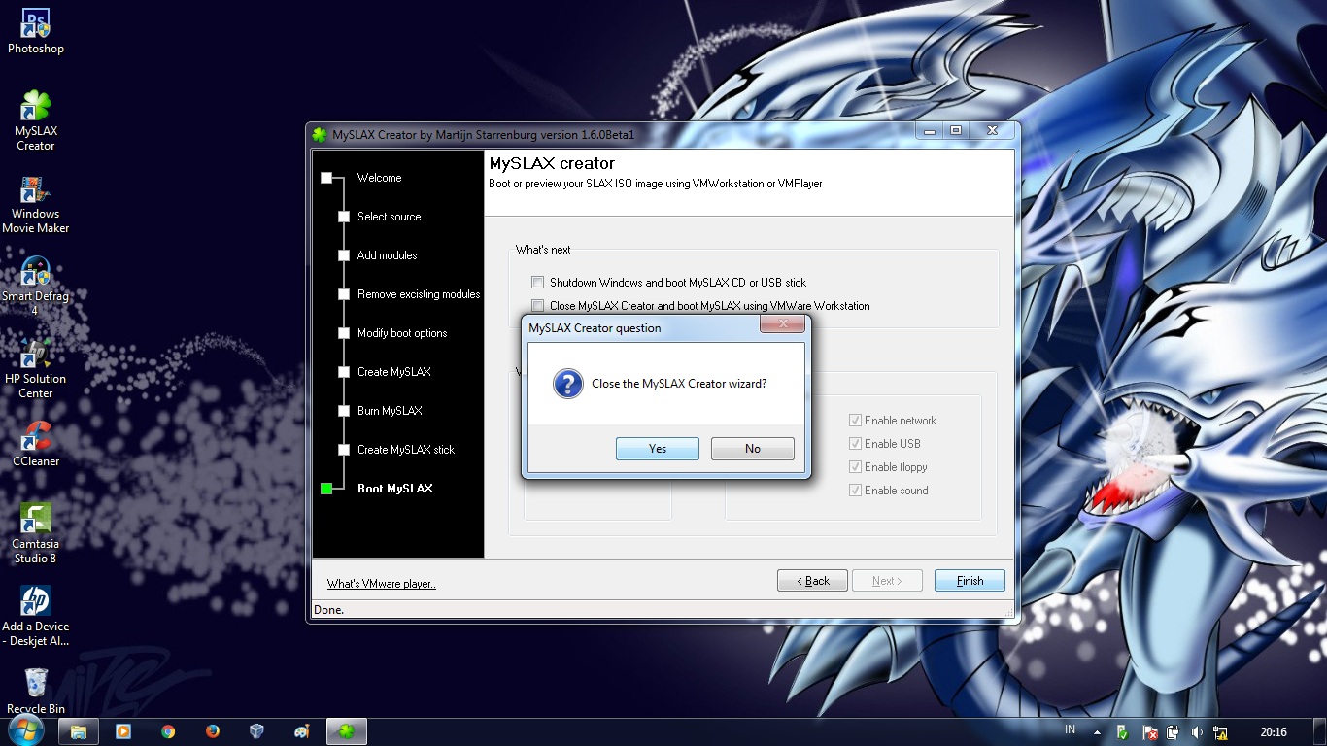
Task: Open the Paint taskbar icon
Action: (x=302, y=731)
